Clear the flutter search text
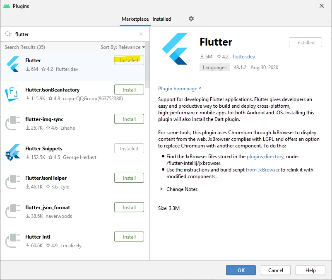The image size is (332, 280). tap(141, 34)
